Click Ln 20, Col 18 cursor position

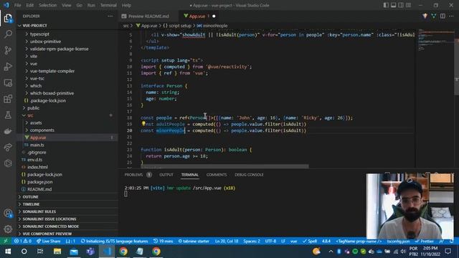[227, 242]
